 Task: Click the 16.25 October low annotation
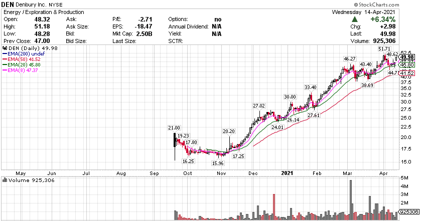pyautogui.click(x=188, y=161)
